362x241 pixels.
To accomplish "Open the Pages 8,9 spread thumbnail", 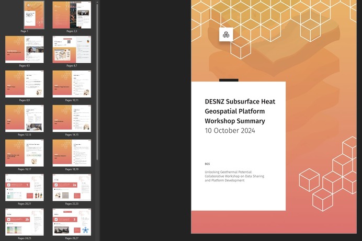I will [25, 84].
